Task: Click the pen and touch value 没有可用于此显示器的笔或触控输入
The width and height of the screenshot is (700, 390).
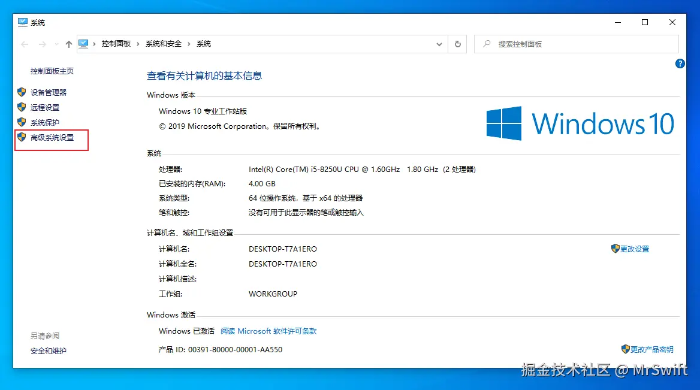Action: point(306,213)
